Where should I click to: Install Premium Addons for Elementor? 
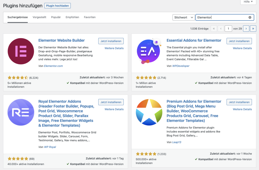pos(239,102)
